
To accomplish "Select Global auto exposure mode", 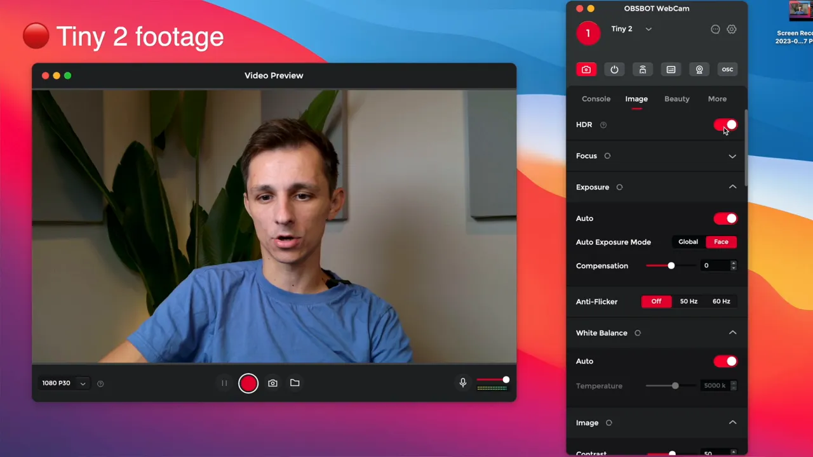I will coord(688,242).
